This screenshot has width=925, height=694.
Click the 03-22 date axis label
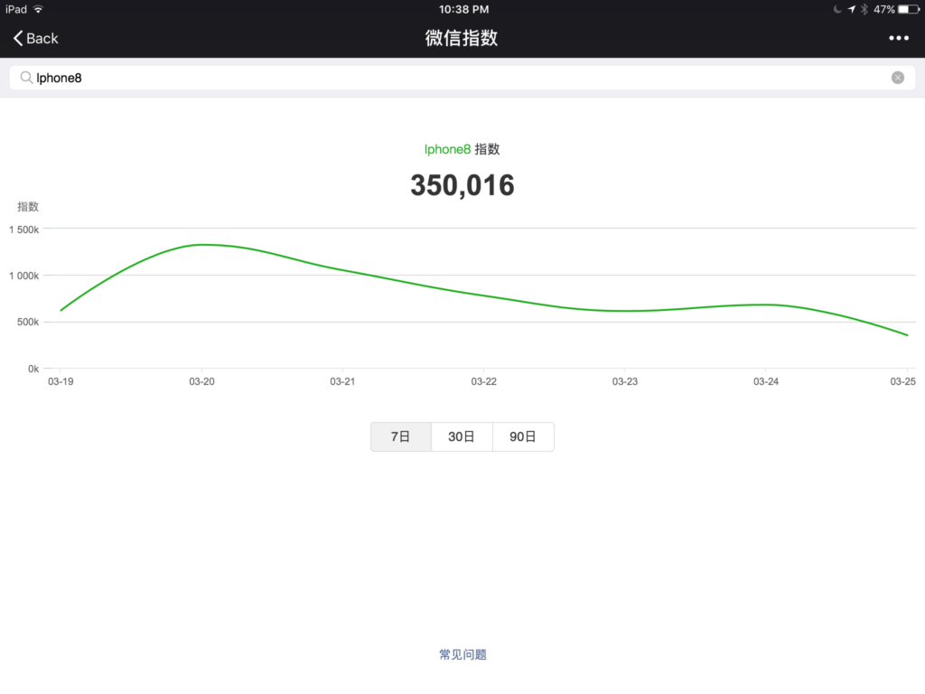tap(484, 382)
